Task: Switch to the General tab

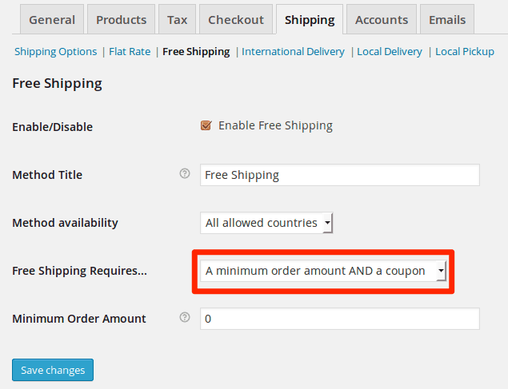Action: (x=52, y=19)
